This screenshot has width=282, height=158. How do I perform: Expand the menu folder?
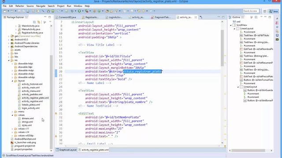coord(12,111)
